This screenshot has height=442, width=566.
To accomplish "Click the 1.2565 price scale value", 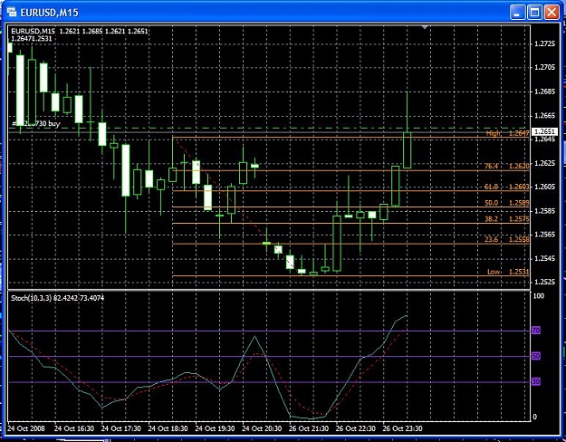I will click(544, 235).
